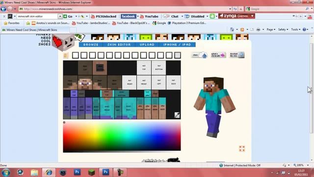314x177 pixels.
Task: Click the Windows Start orb
Action: (5, 173)
